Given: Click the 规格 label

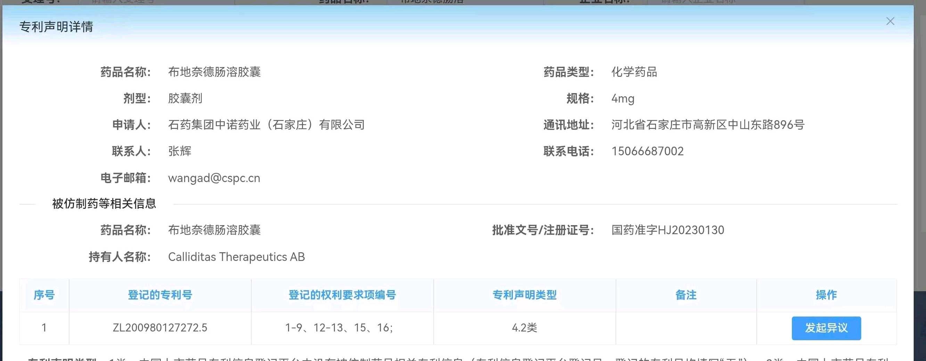Looking at the screenshot, I should pos(580,99).
